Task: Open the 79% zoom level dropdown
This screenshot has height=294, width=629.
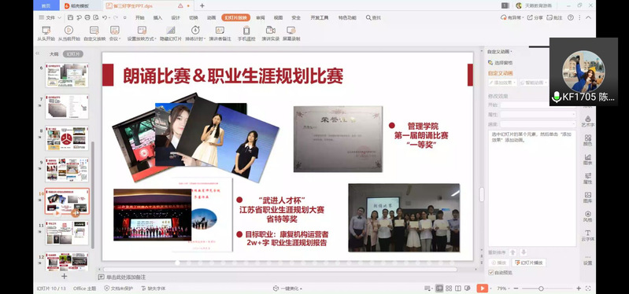Action: [x=501, y=288]
